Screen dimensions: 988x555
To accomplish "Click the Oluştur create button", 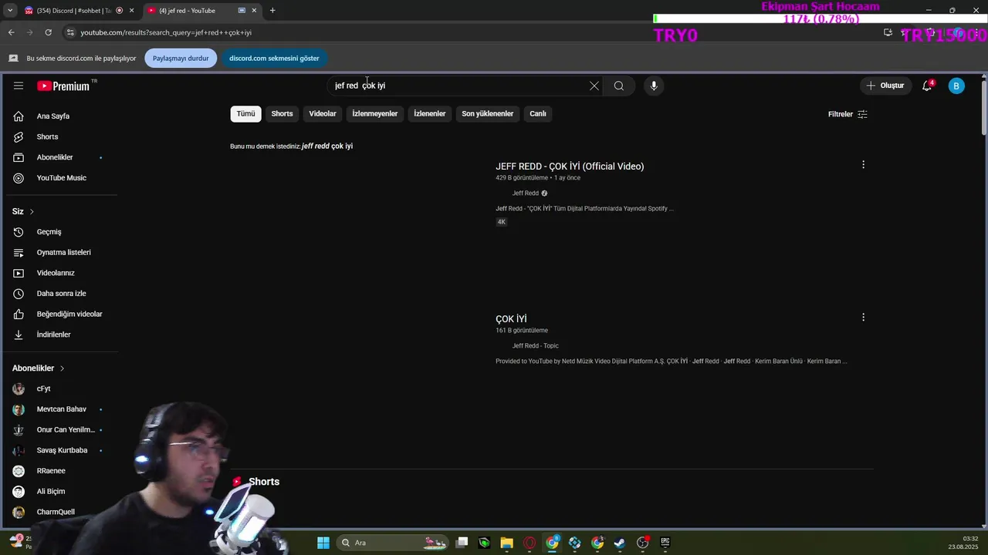I will 885,86.
